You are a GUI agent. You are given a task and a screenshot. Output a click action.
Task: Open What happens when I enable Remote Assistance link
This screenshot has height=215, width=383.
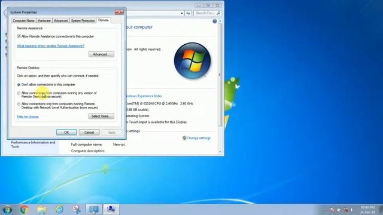[x=50, y=46]
